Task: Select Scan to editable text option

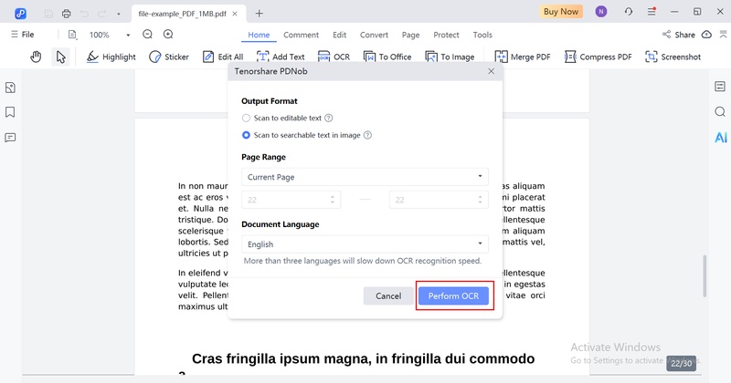Action: coord(246,119)
